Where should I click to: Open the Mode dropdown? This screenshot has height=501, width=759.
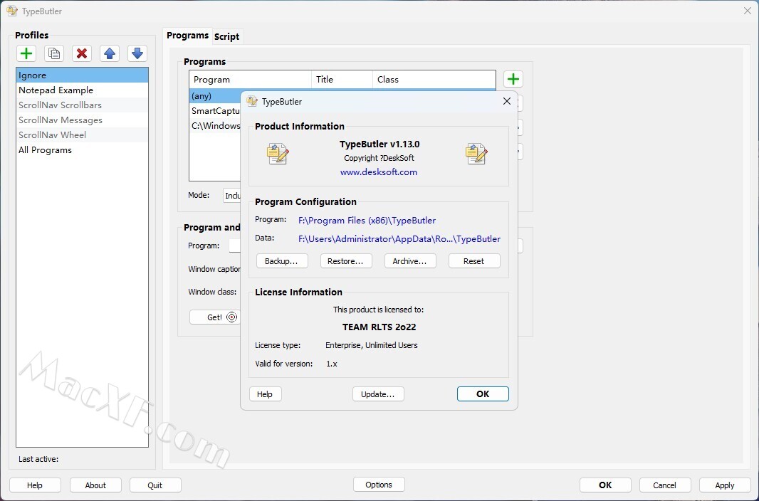[x=232, y=196]
